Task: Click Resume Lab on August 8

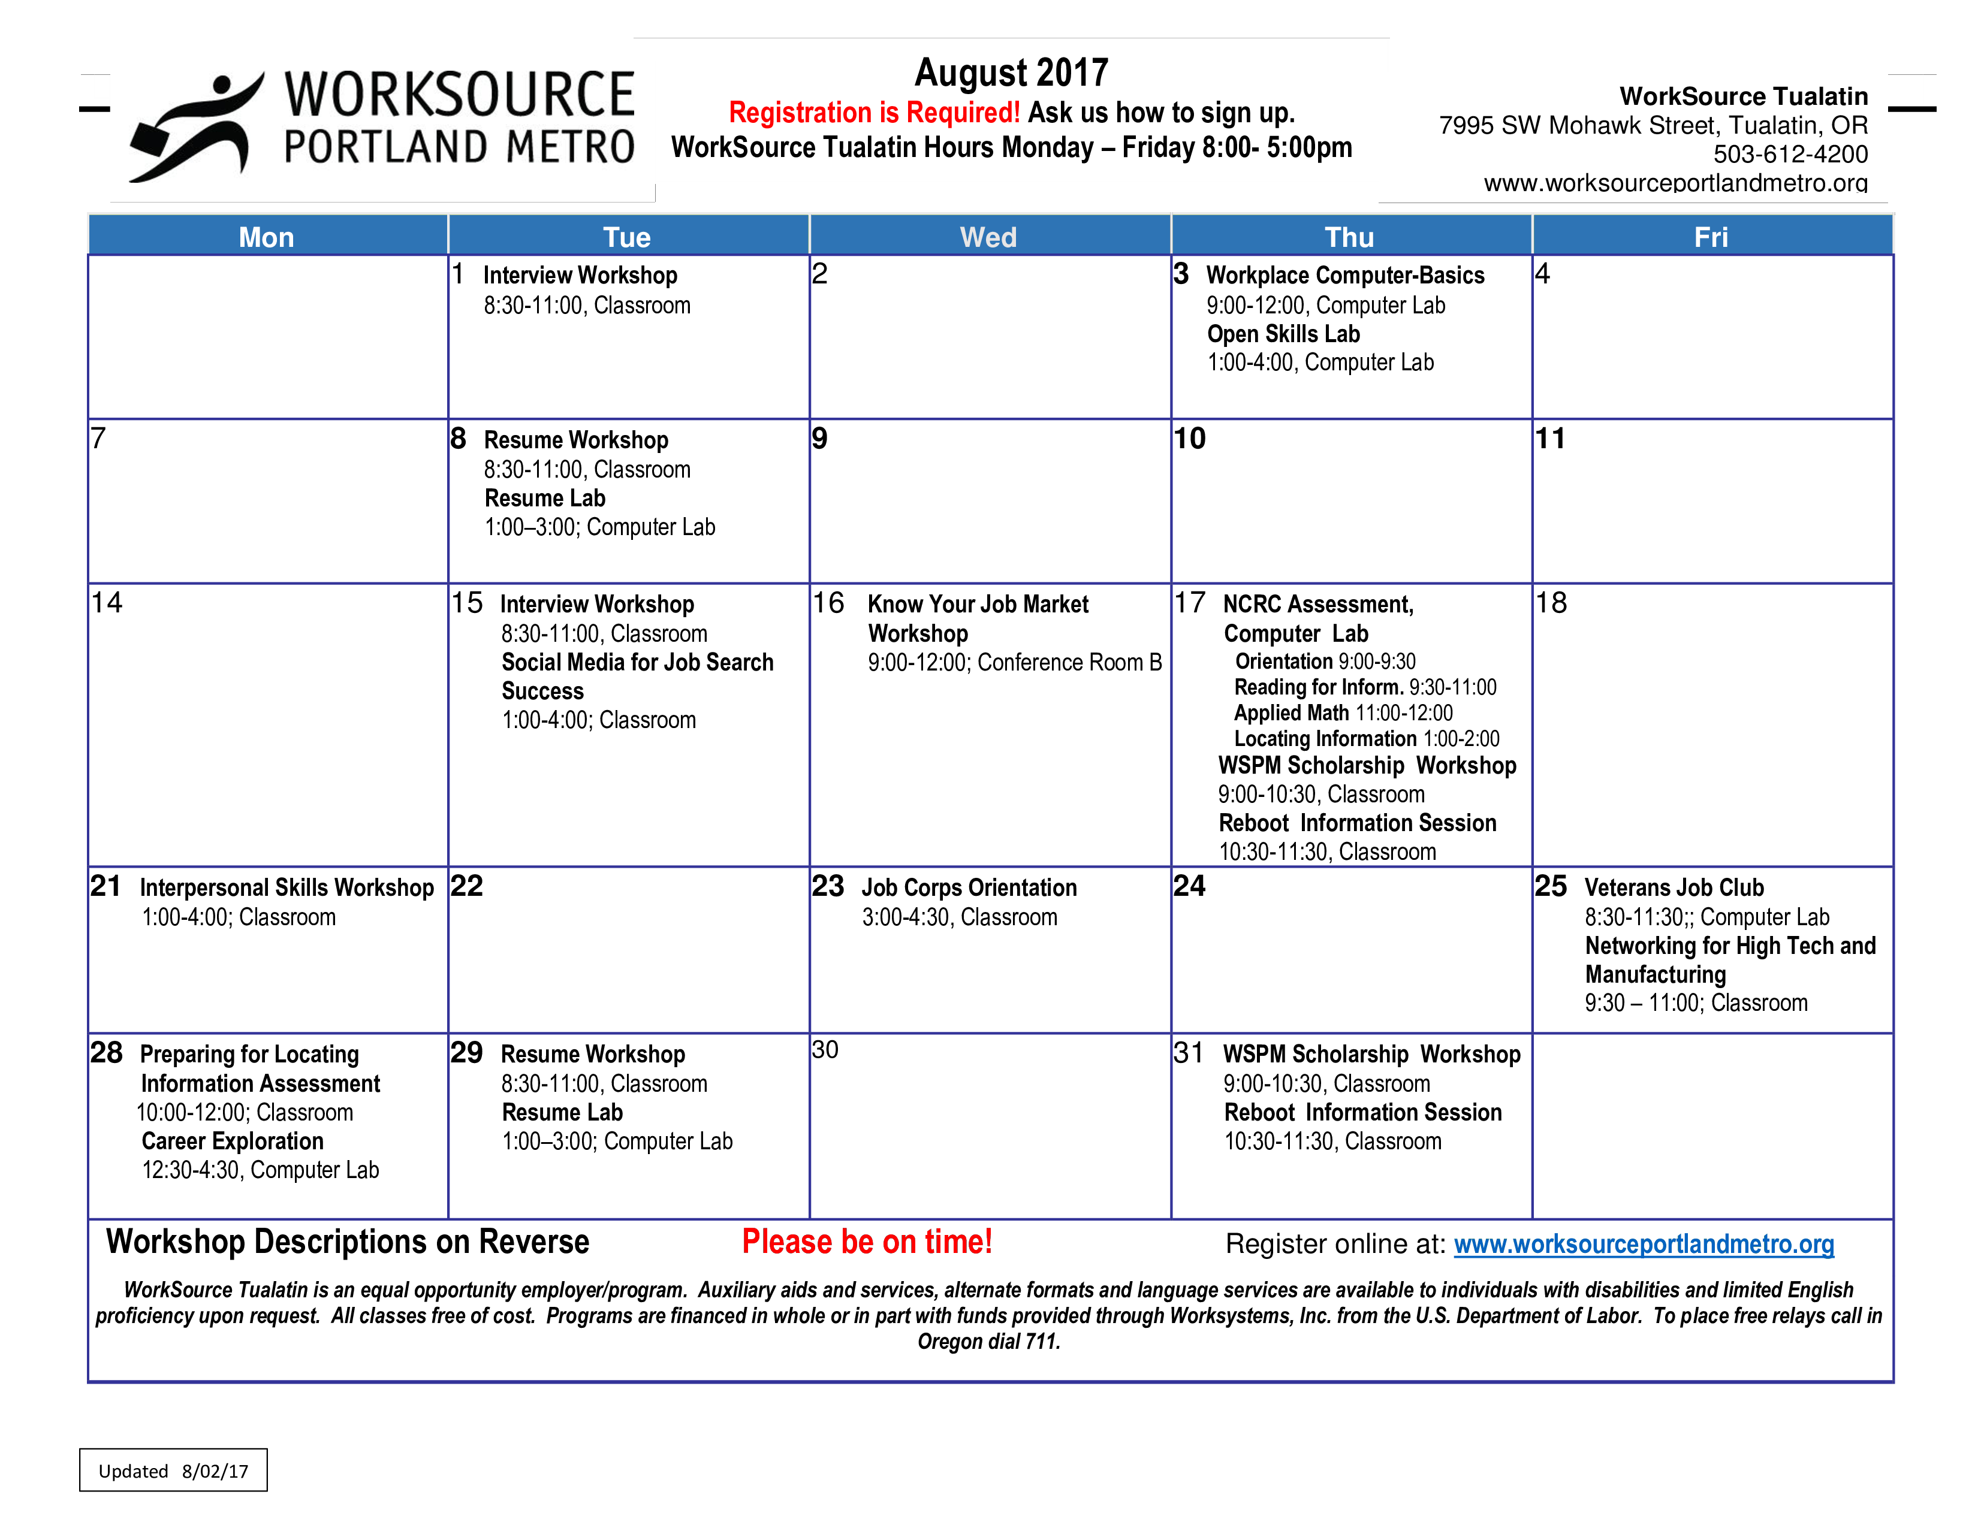Action: pyautogui.click(x=544, y=498)
